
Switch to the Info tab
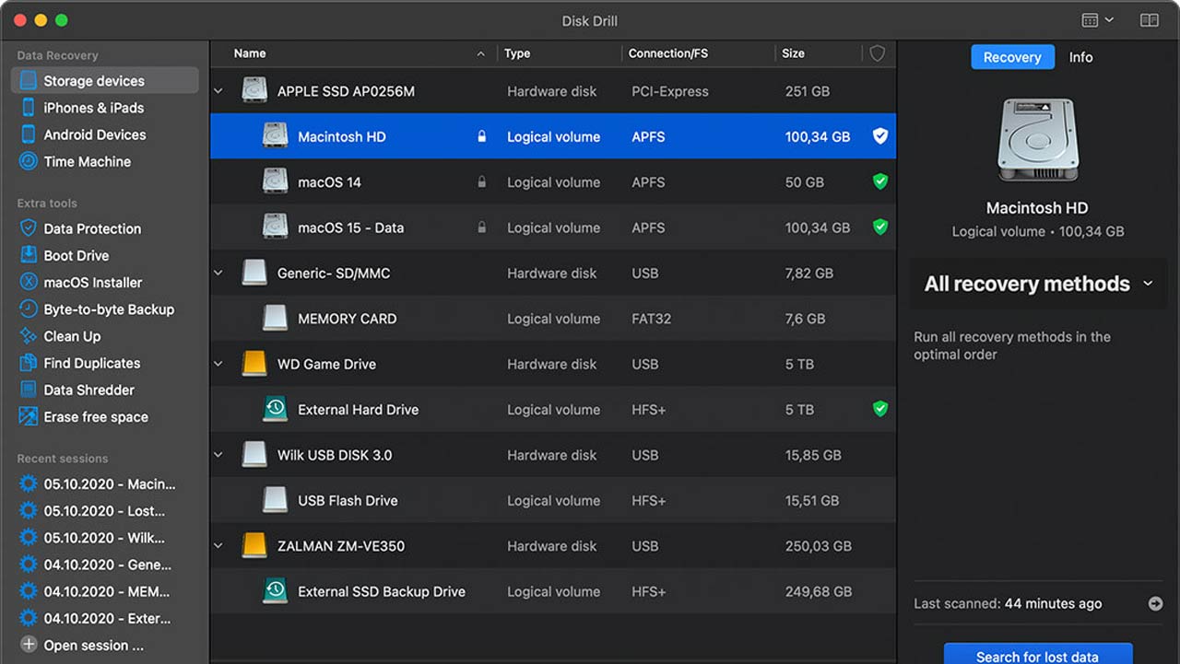[x=1080, y=57]
